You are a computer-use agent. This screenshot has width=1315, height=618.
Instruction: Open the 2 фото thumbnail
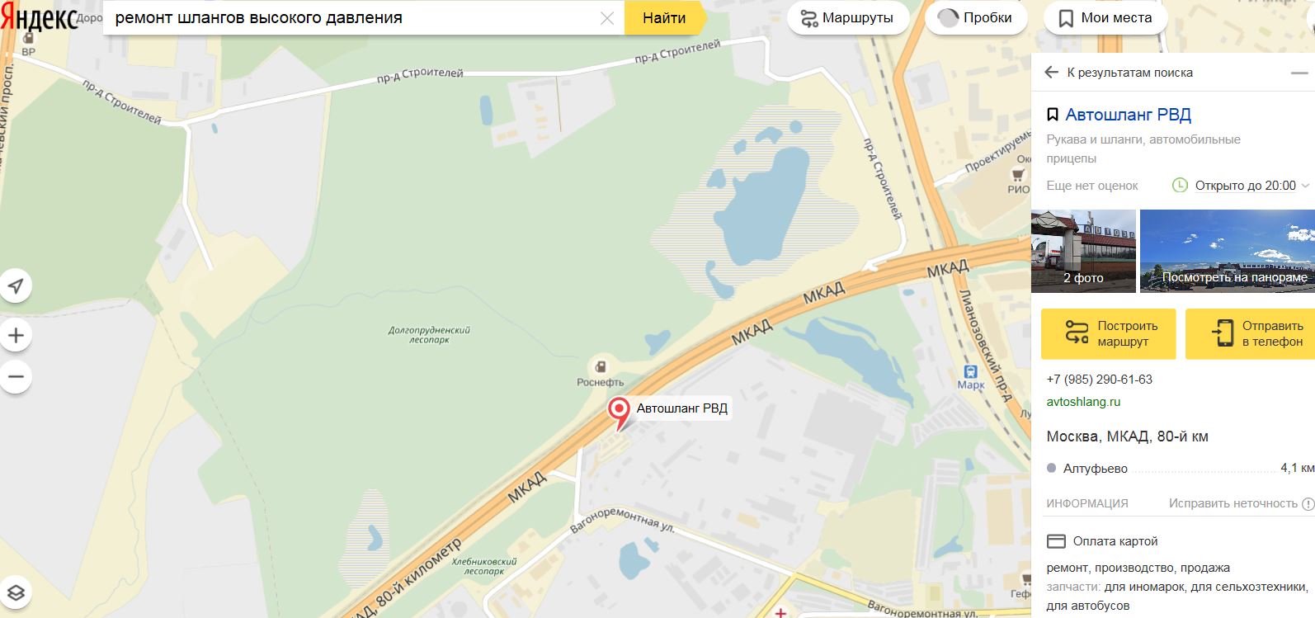click(x=1083, y=251)
